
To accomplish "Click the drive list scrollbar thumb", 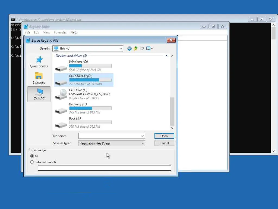I will [x=172, y=111].
